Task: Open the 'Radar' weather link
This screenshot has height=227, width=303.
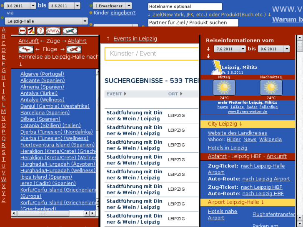Action: [x=252, y=107]
